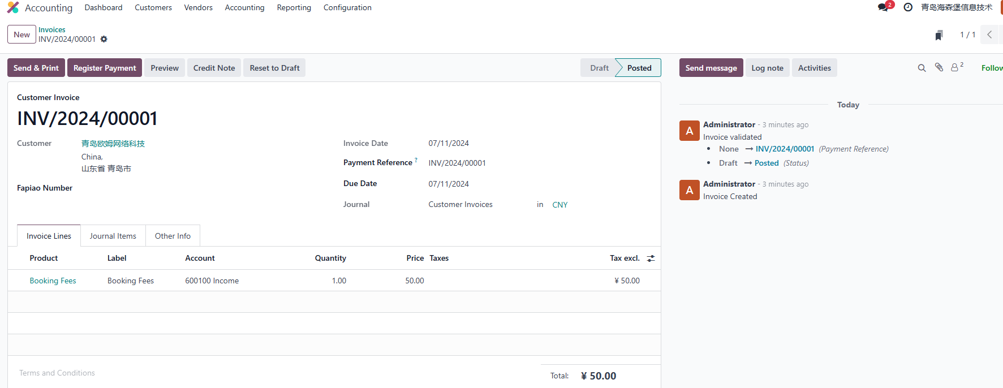Go to previous record with left chevron
The image size is (1003, 388).
tap(989, 35)
